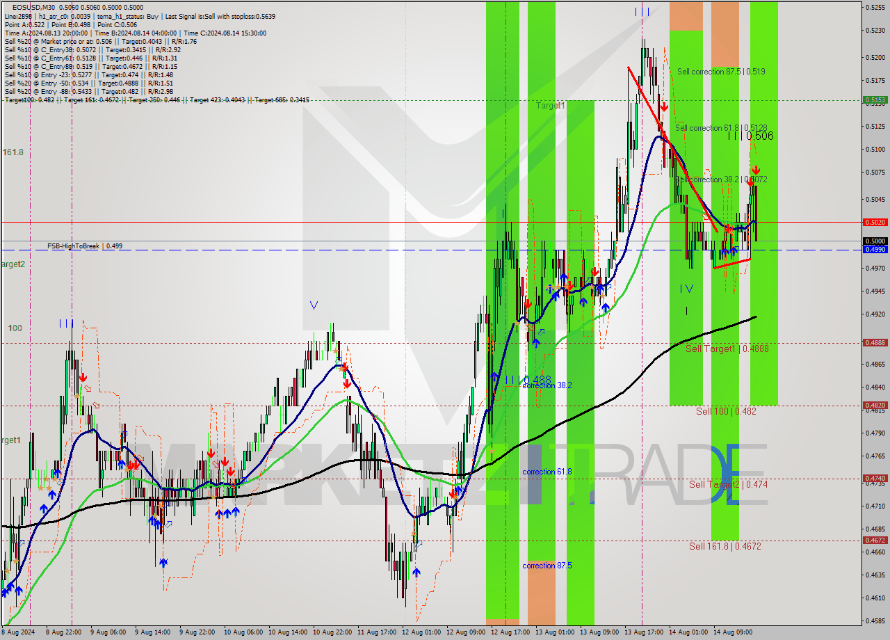
Task: Select the Sell Target2 | 0.474 label
Action: pyautogui.click(x=728, y=484)
